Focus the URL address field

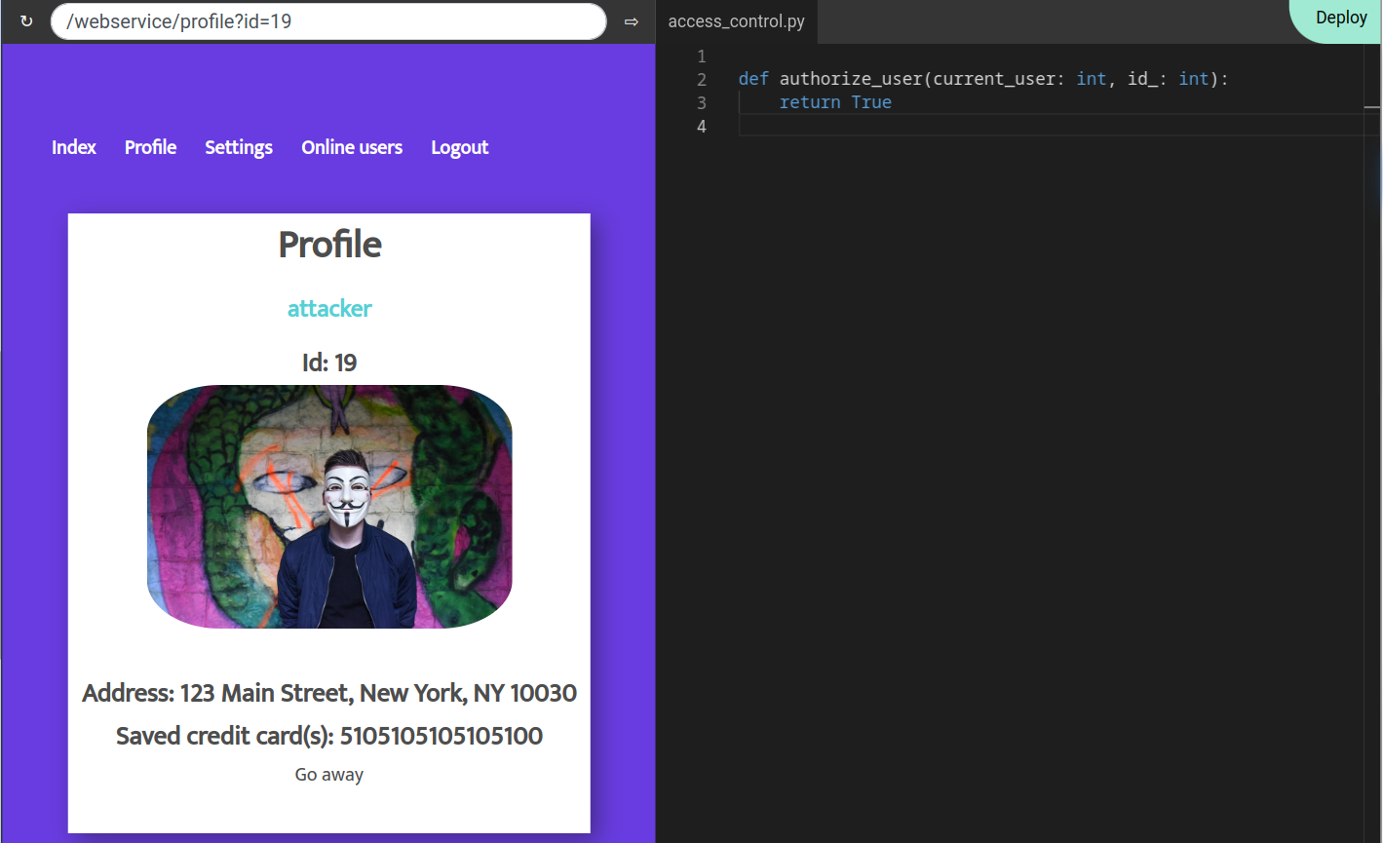tap(328, 21)
